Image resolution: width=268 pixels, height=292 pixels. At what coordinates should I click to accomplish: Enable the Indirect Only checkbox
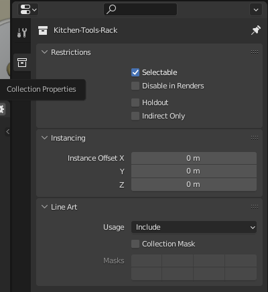(135, 116)
